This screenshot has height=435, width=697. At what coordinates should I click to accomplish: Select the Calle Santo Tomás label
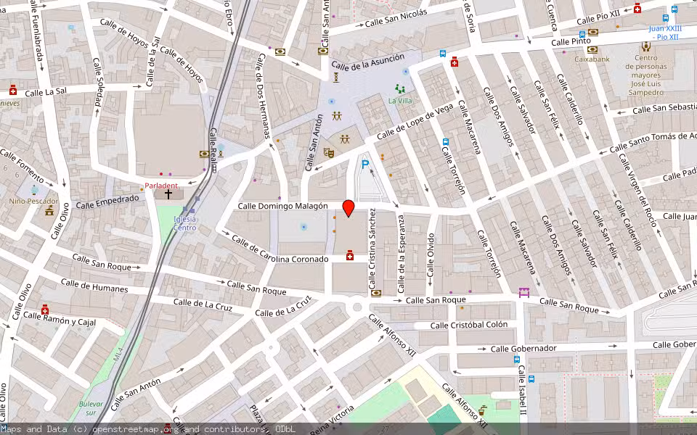pos(653,143)
